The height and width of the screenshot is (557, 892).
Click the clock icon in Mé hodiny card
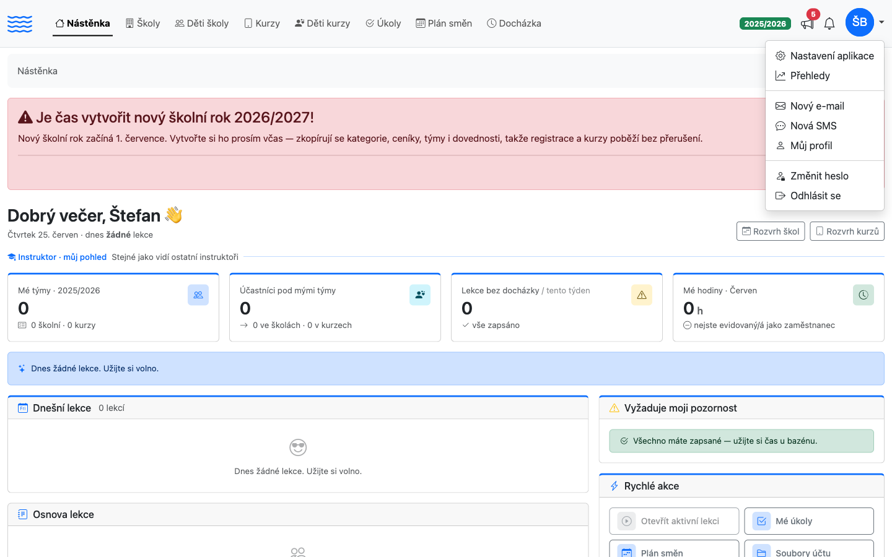point(864,295)
